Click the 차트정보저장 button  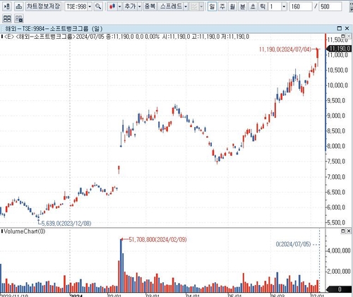[43, 6]
